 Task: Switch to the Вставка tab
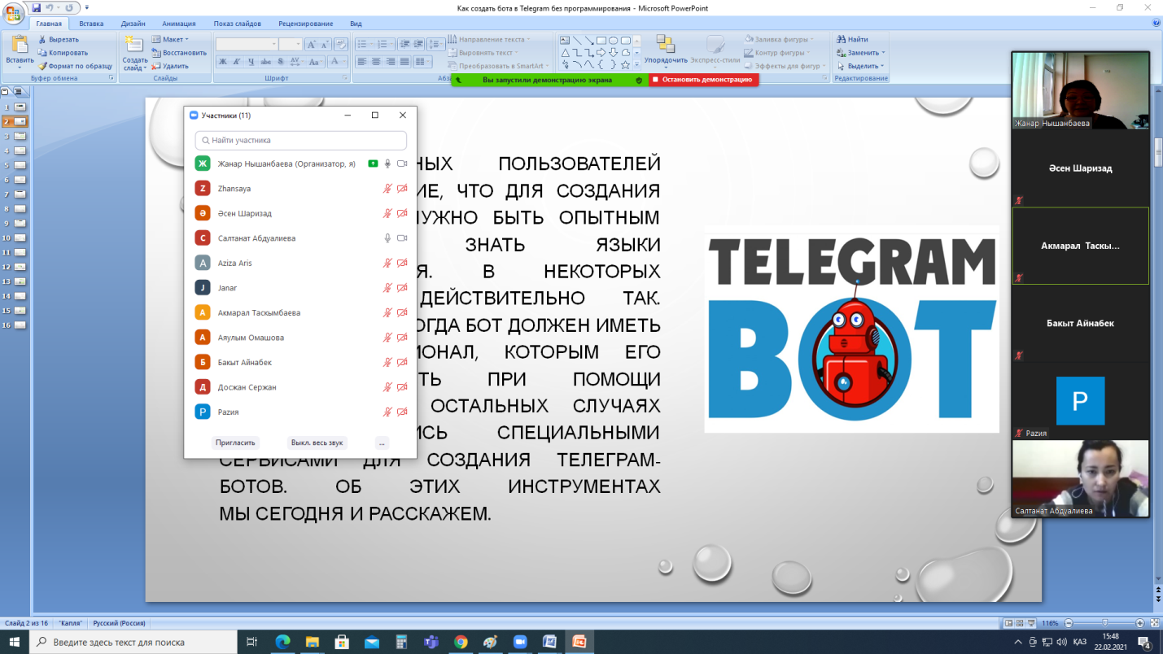(x=91, y=24)
